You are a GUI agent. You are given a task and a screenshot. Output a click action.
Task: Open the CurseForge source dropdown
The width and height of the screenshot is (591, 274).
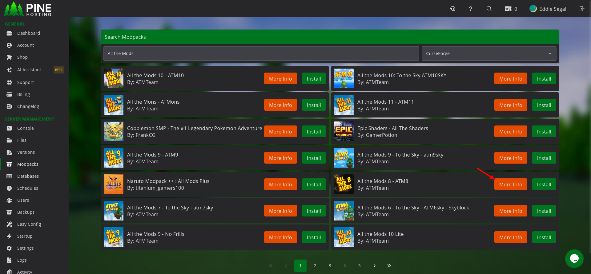[x=489, y=54]
